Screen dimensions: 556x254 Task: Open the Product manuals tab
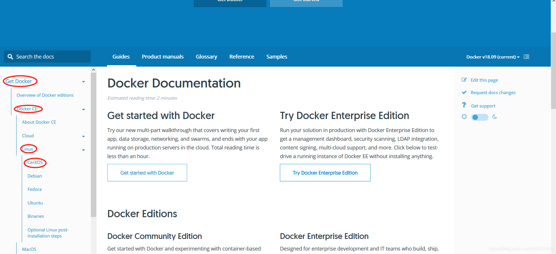163,57
